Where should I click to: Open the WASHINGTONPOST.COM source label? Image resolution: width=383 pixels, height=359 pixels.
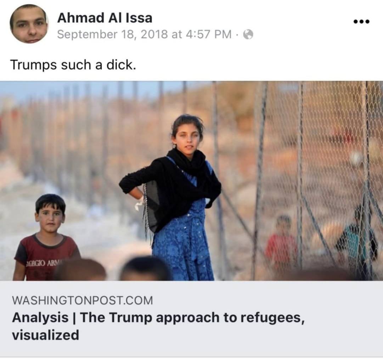[82, 300]
